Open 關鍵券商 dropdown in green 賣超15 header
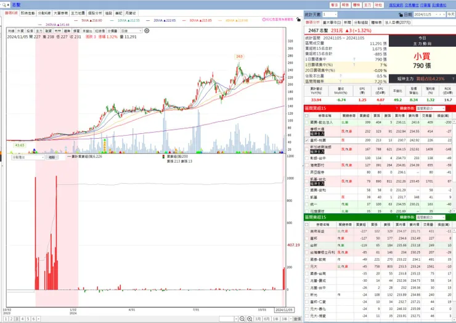The width and height of the screenshot is (456, 323). coord(430,218)
